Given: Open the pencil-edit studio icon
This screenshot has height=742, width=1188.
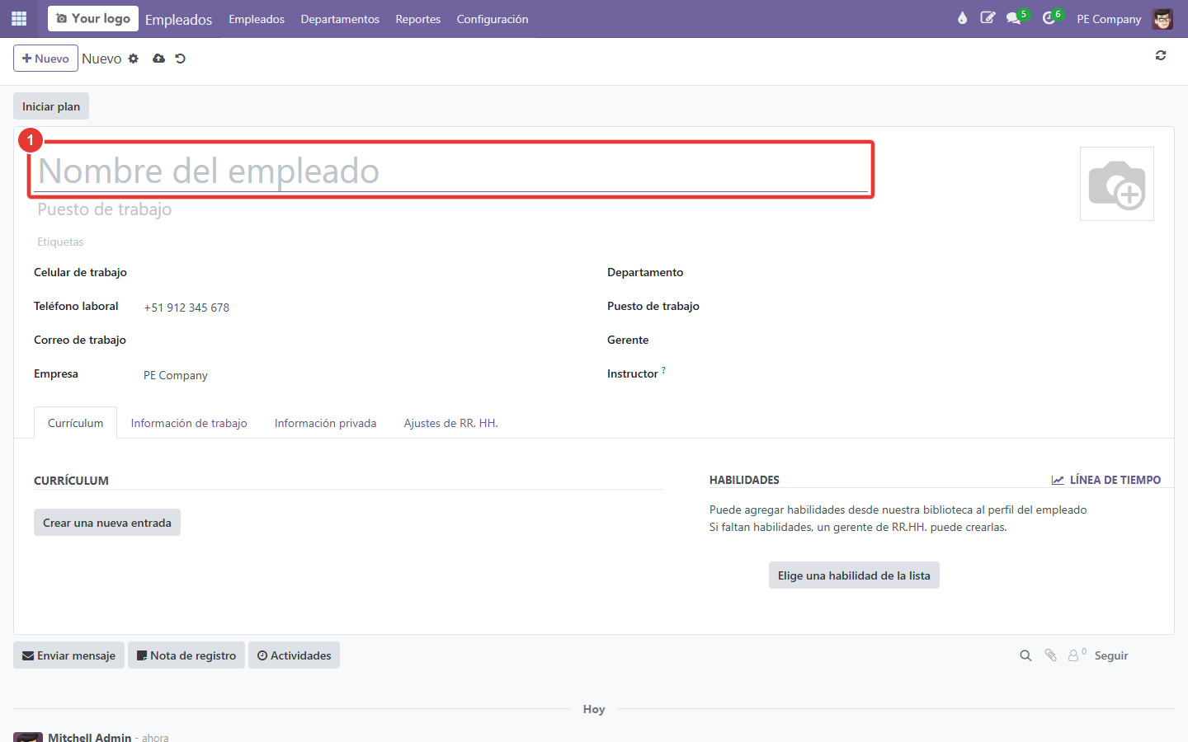Looking at the screenshot, I should [x=988, y=18].
